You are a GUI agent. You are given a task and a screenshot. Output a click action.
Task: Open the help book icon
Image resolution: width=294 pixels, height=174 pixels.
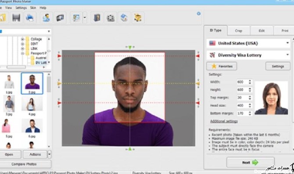pos(97,18)
